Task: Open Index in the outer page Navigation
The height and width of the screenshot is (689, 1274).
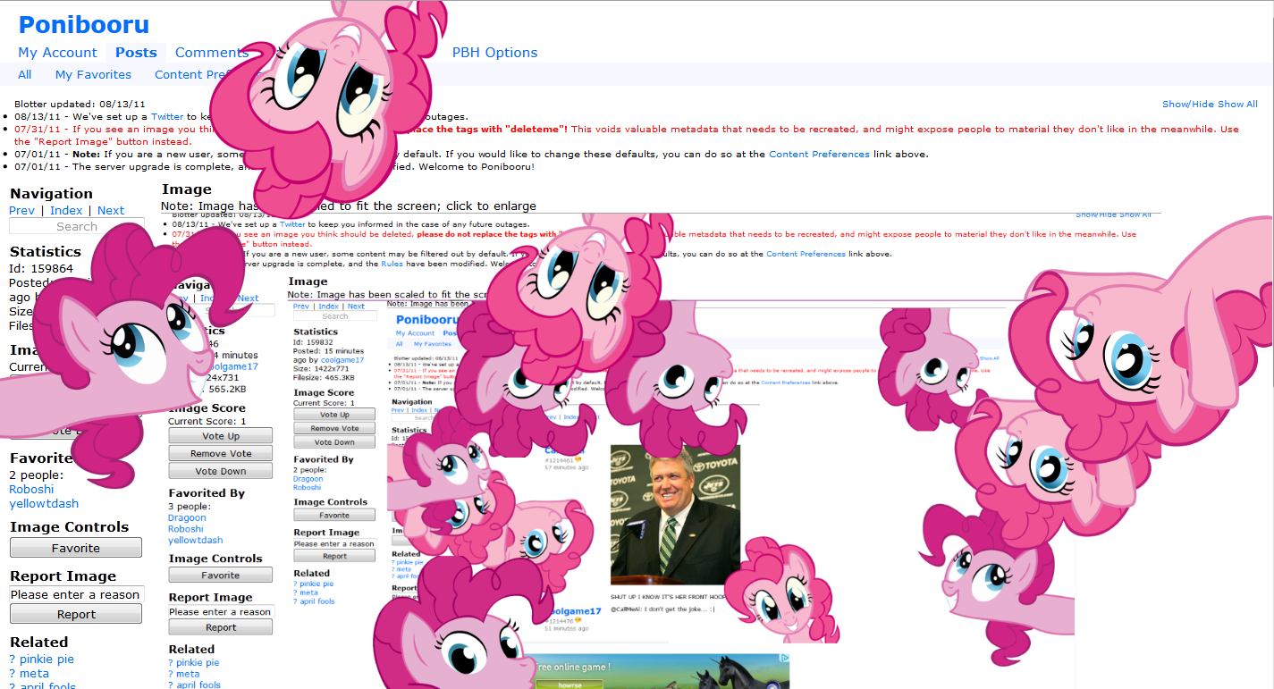Action: pos(66,211)
